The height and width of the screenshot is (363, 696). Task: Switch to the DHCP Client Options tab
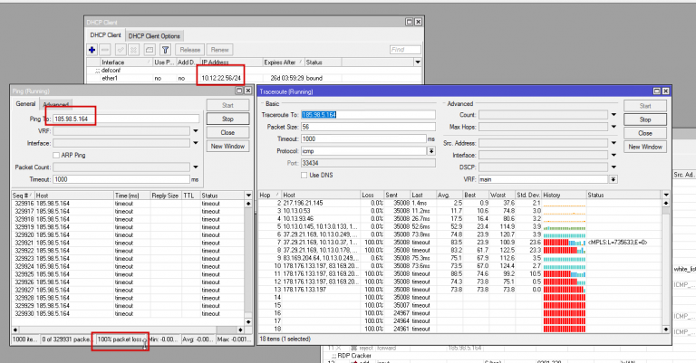[x=154, y=36]
